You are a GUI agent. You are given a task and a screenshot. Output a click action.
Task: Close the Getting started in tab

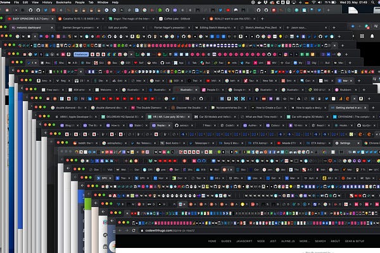pos(365,108)
